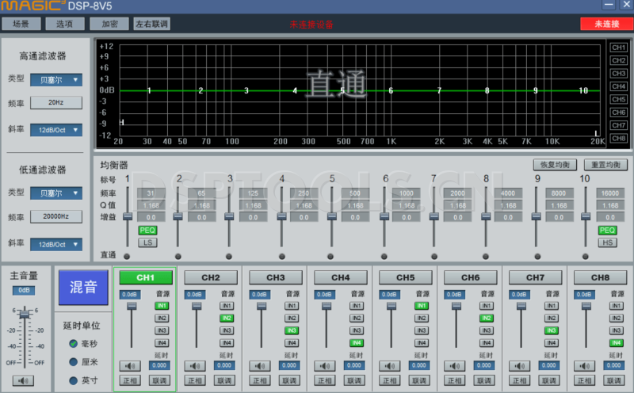Open the 场景 menu
634x393 pixels.
(x=21, y=25)
